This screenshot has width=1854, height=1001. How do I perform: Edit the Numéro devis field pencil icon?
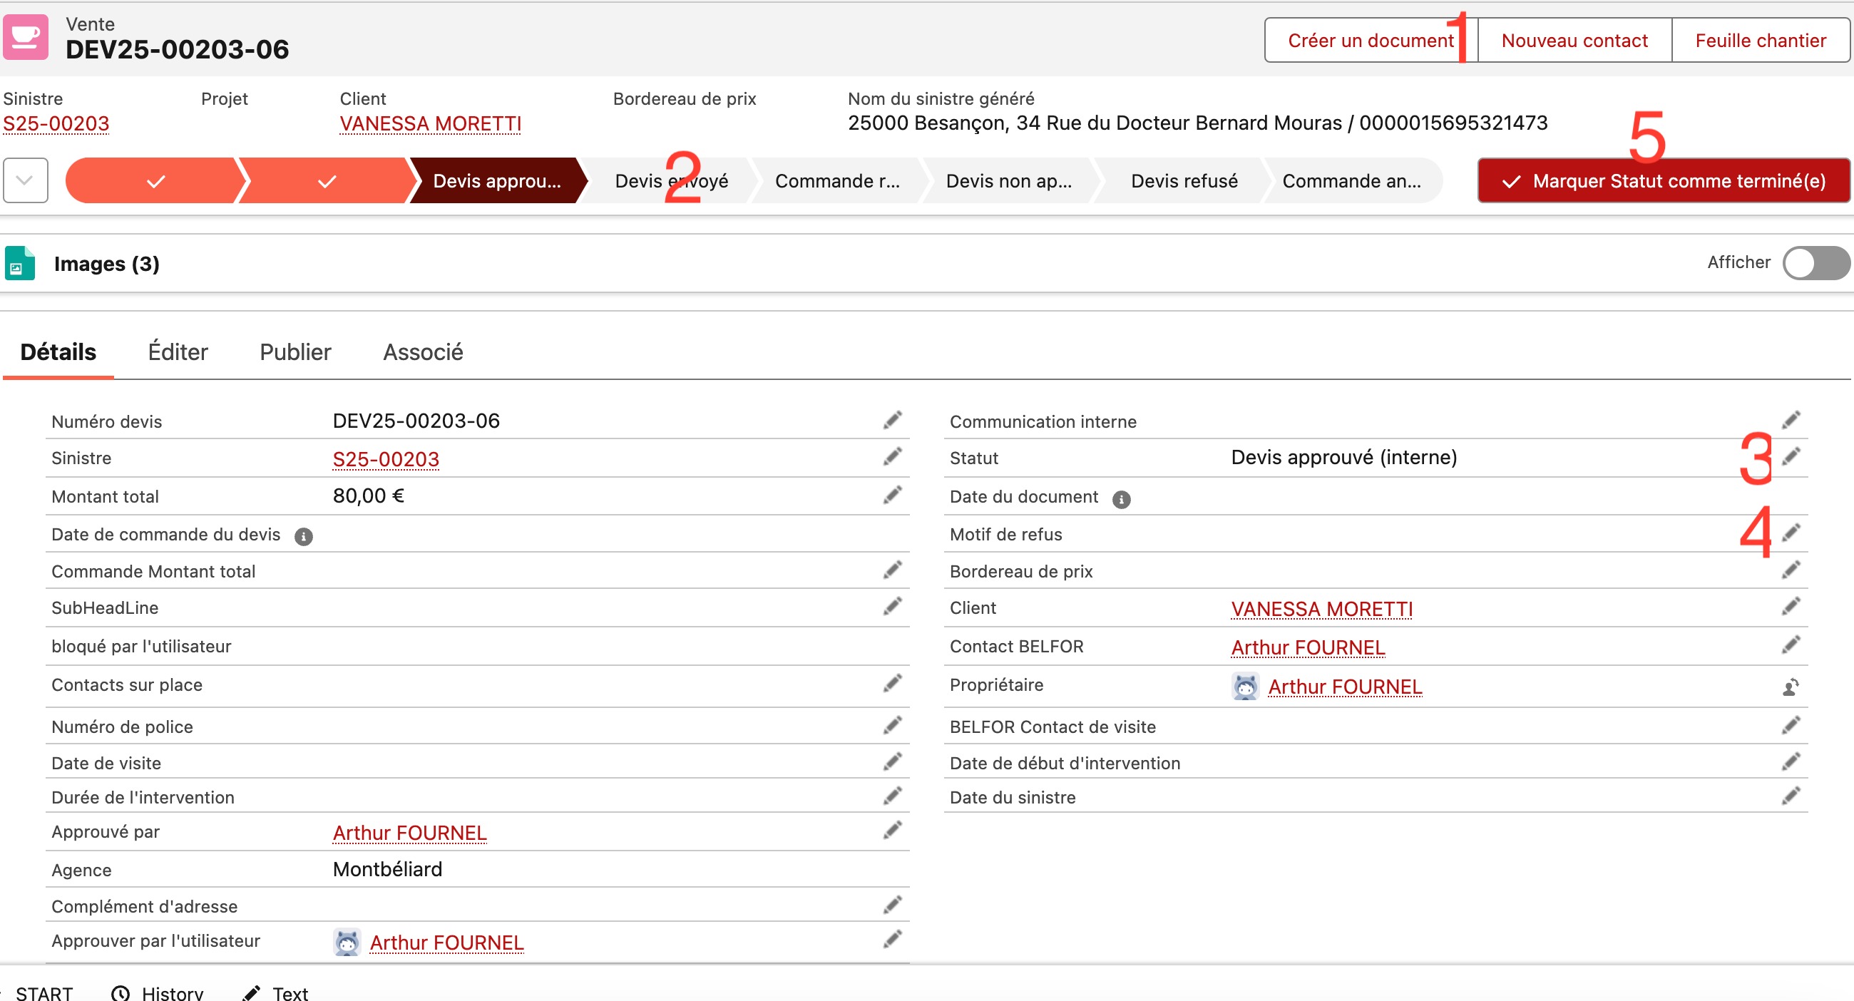[x=893, y=420]
